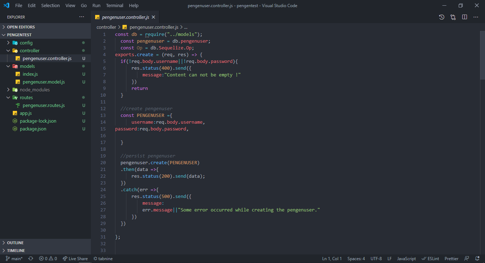The image size is (485, 263).
Task: Expand the TIMELINE section
Action: click(45, 251)
